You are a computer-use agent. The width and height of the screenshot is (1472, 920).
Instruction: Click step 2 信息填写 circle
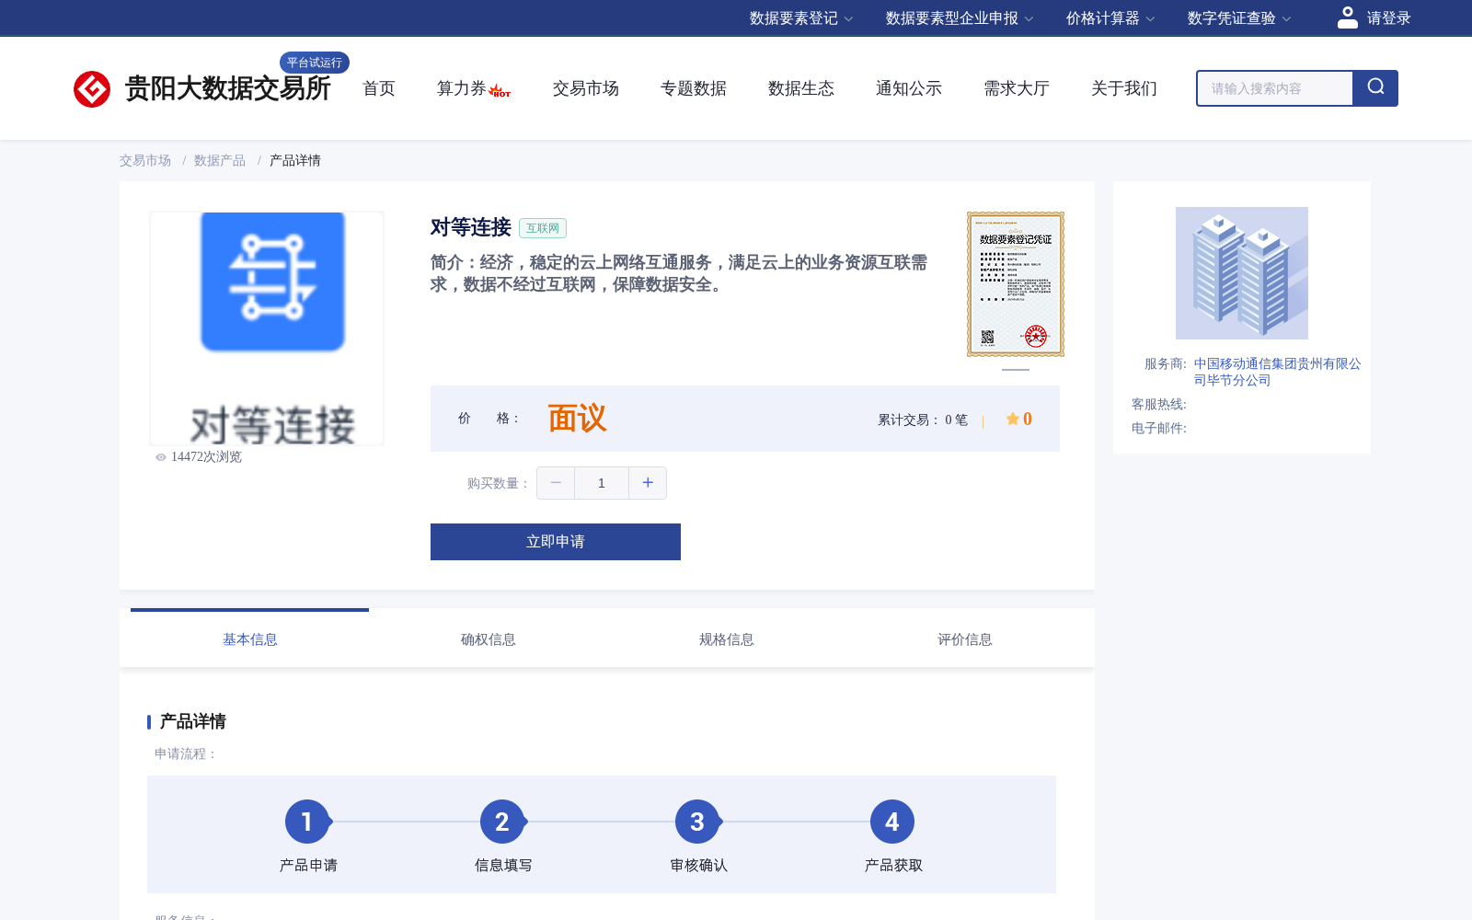(x=502, y=822)
